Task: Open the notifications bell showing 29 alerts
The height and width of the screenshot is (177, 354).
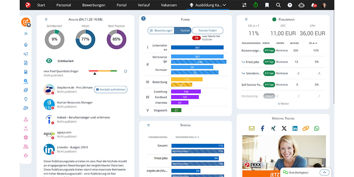Action: [x=313, y=5]
